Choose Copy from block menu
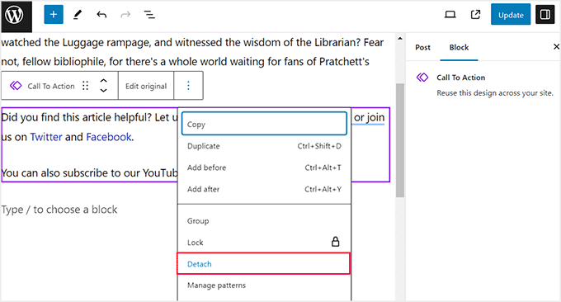561x302 pixels. point(264,124)
